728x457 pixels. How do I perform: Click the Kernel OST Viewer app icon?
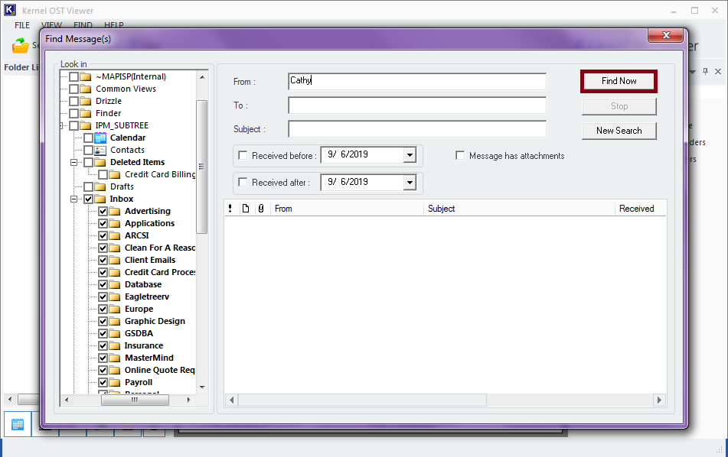point(10,10)
